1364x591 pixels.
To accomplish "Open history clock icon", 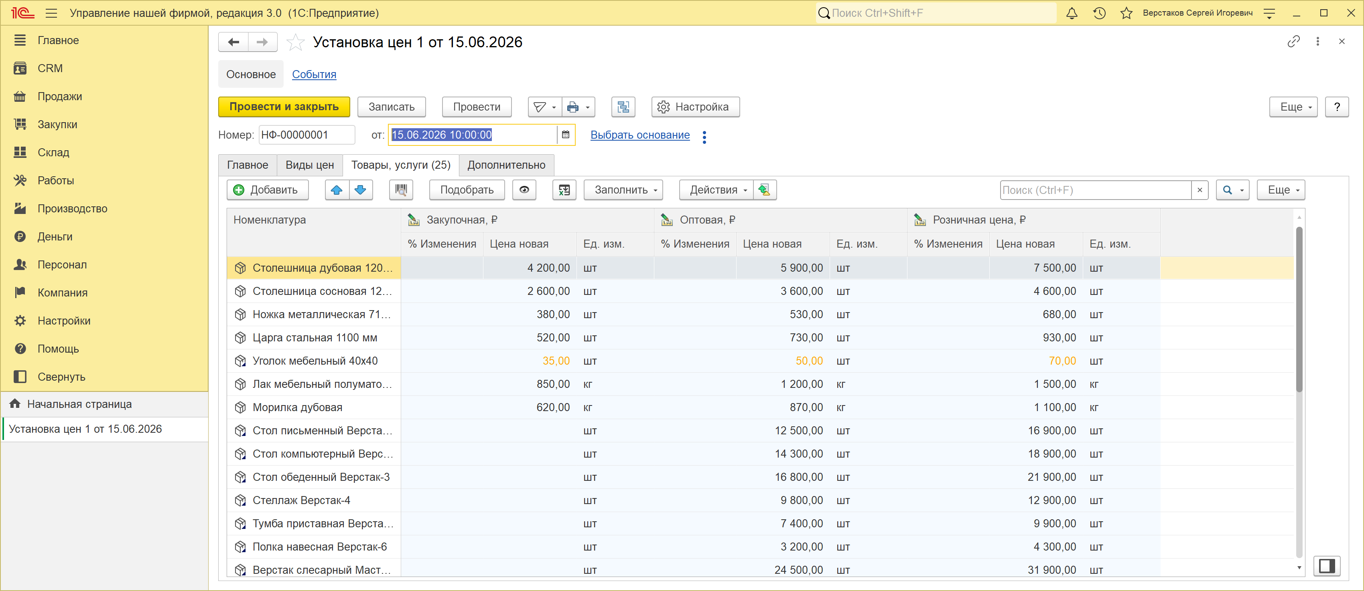I will [x=1099, y=13].
